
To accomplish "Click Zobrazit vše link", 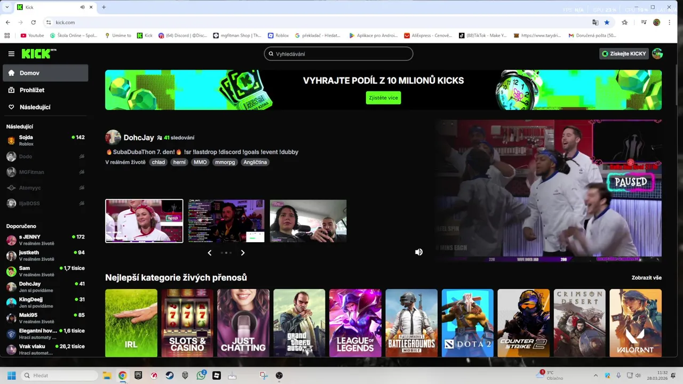I will click(x=647, y=278).
